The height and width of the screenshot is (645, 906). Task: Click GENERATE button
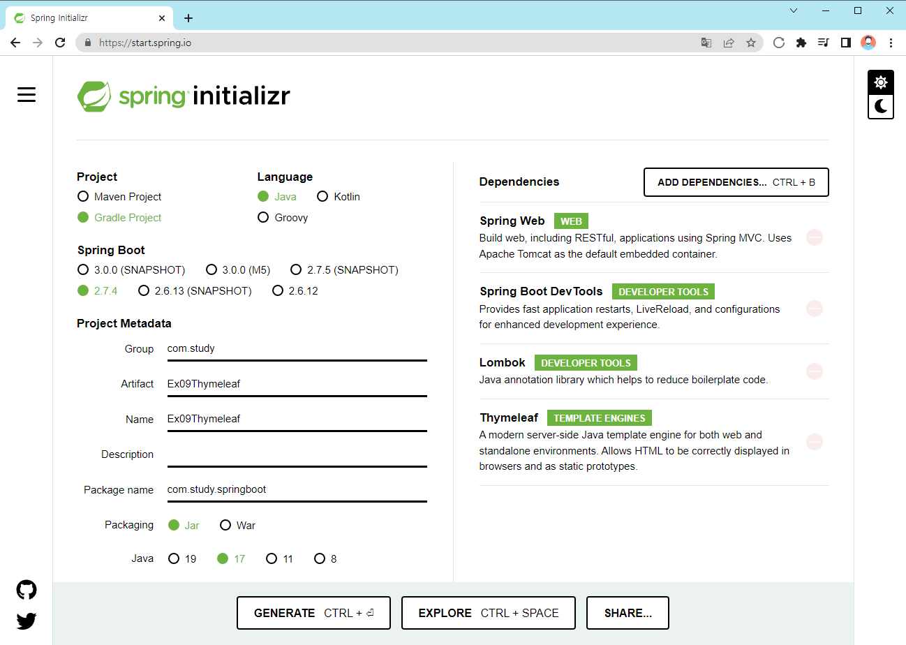pos(313,613)
